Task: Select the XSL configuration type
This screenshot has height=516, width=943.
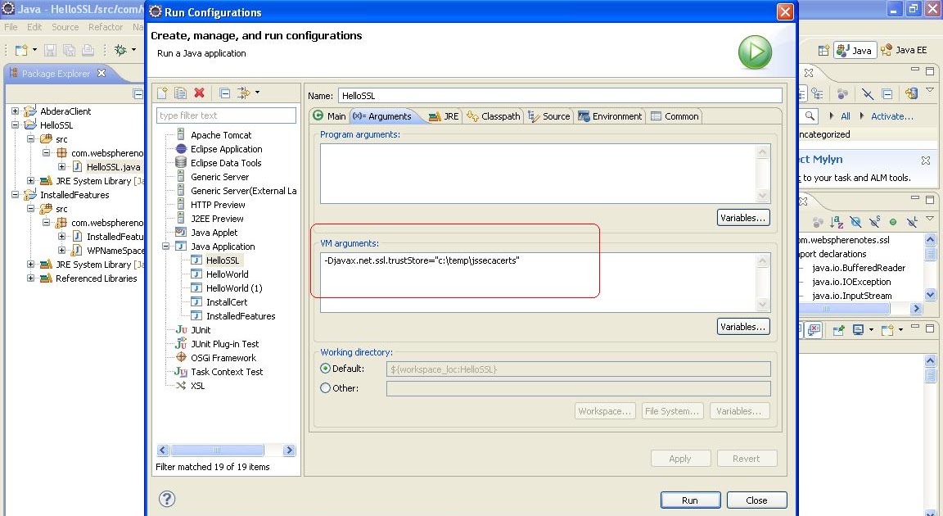Action: pyautogui.click(x=197, y=386)
